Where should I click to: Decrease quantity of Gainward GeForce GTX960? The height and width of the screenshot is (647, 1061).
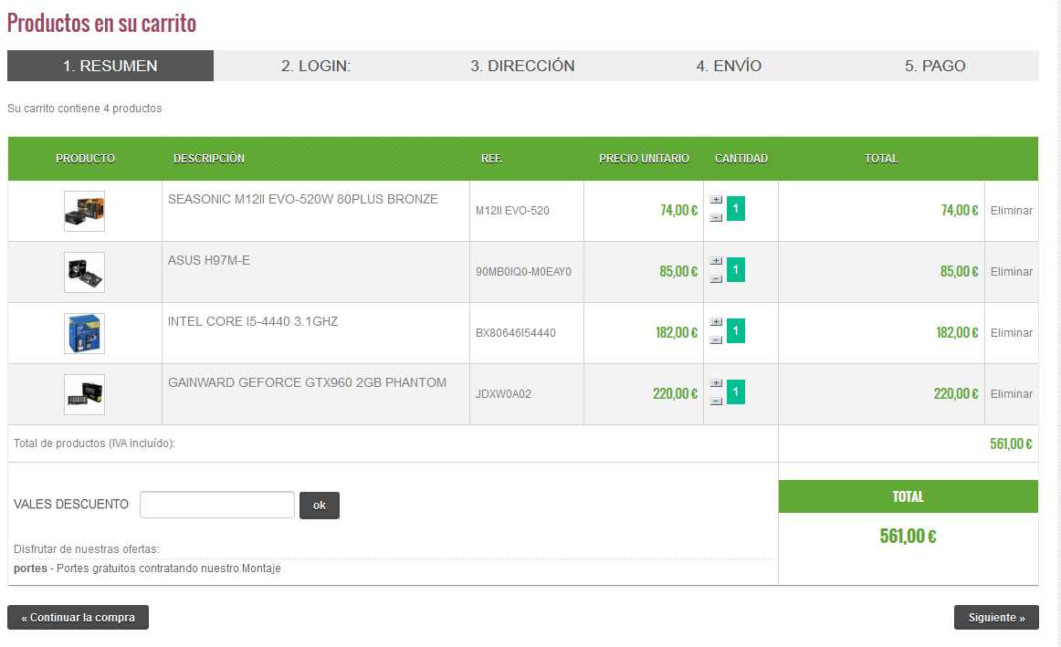tap(716, 401)
